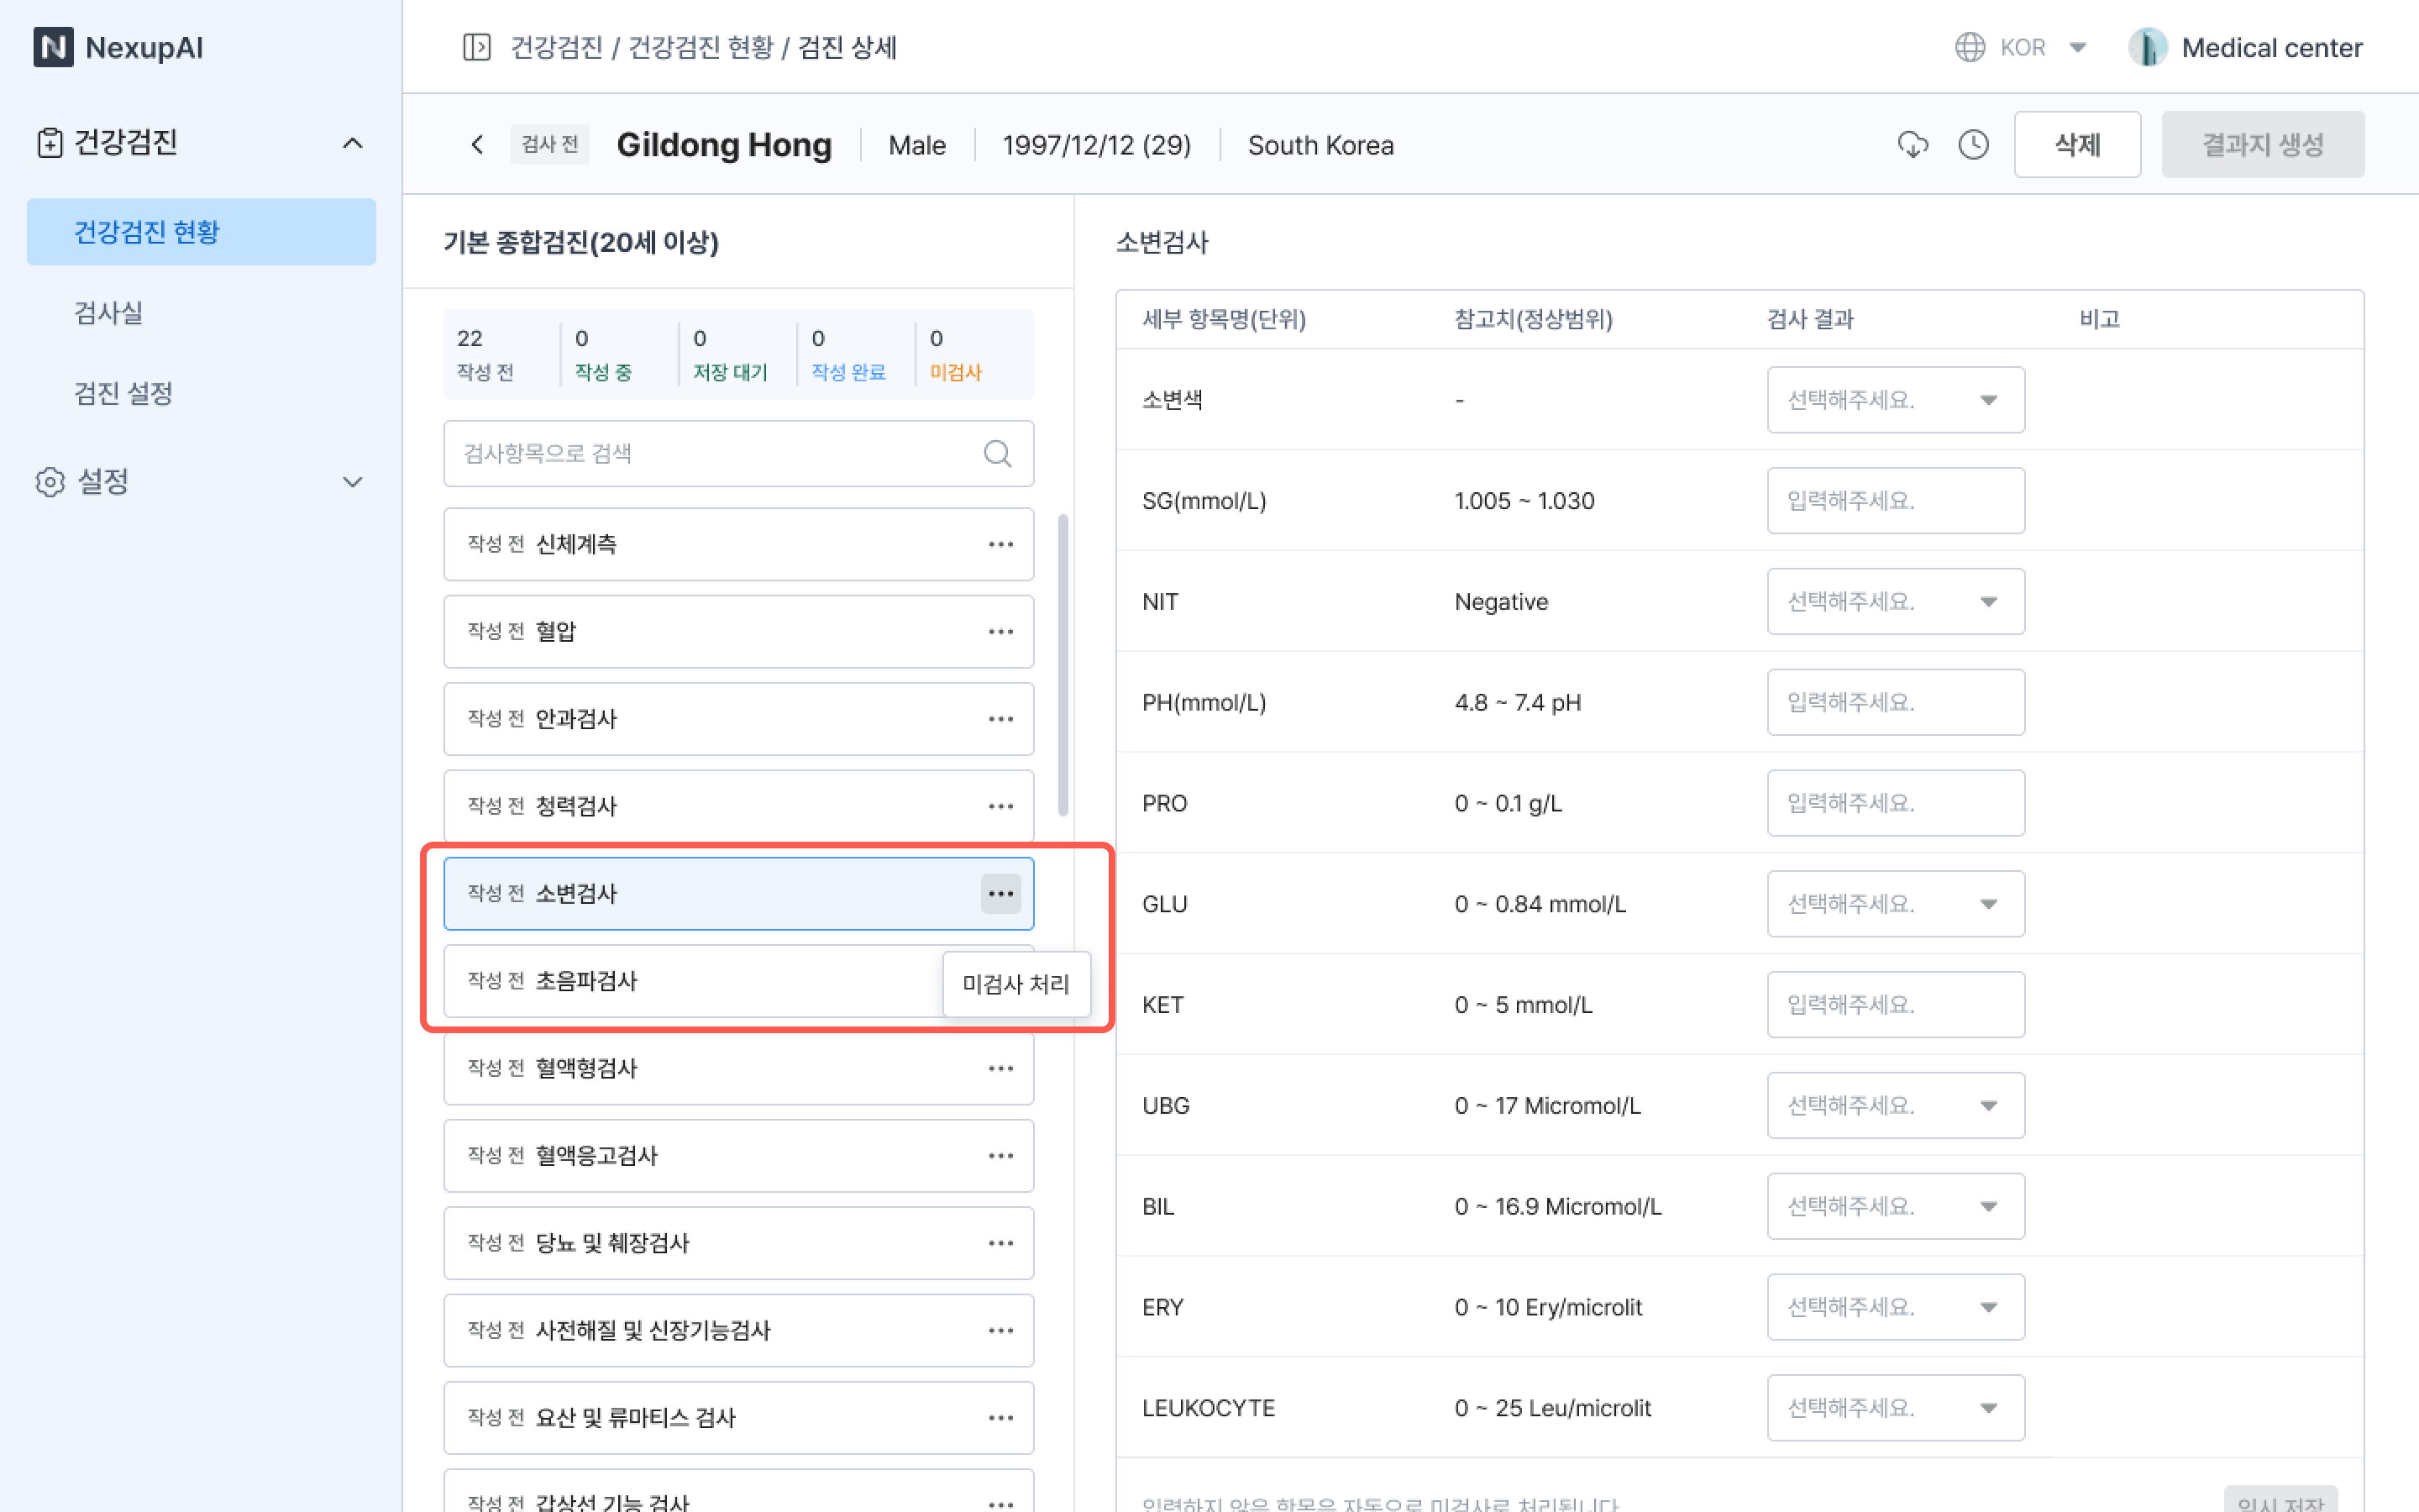
Task: Open more options for 신체계측
Action: [x=1000, y=545]
